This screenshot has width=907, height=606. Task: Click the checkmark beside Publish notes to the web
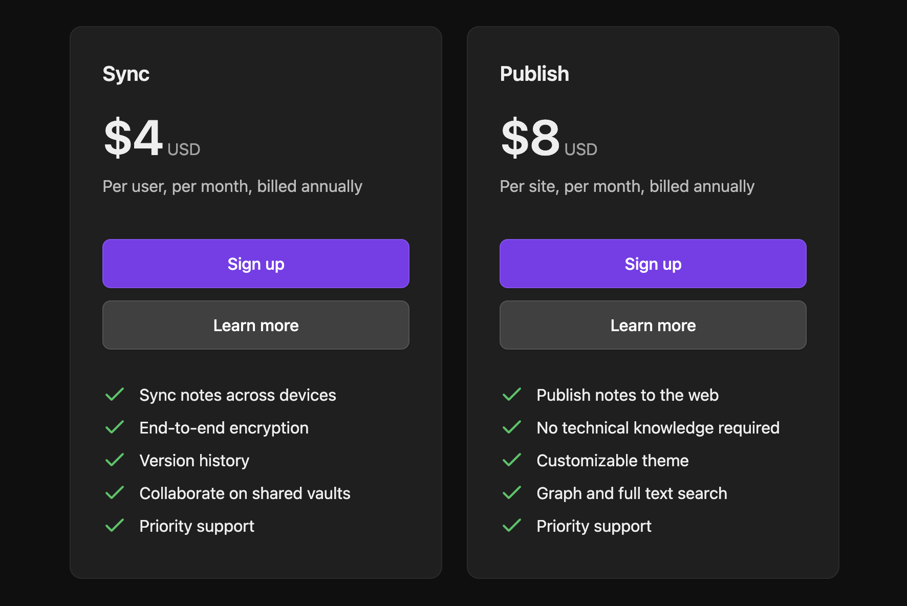coord(512,394)
